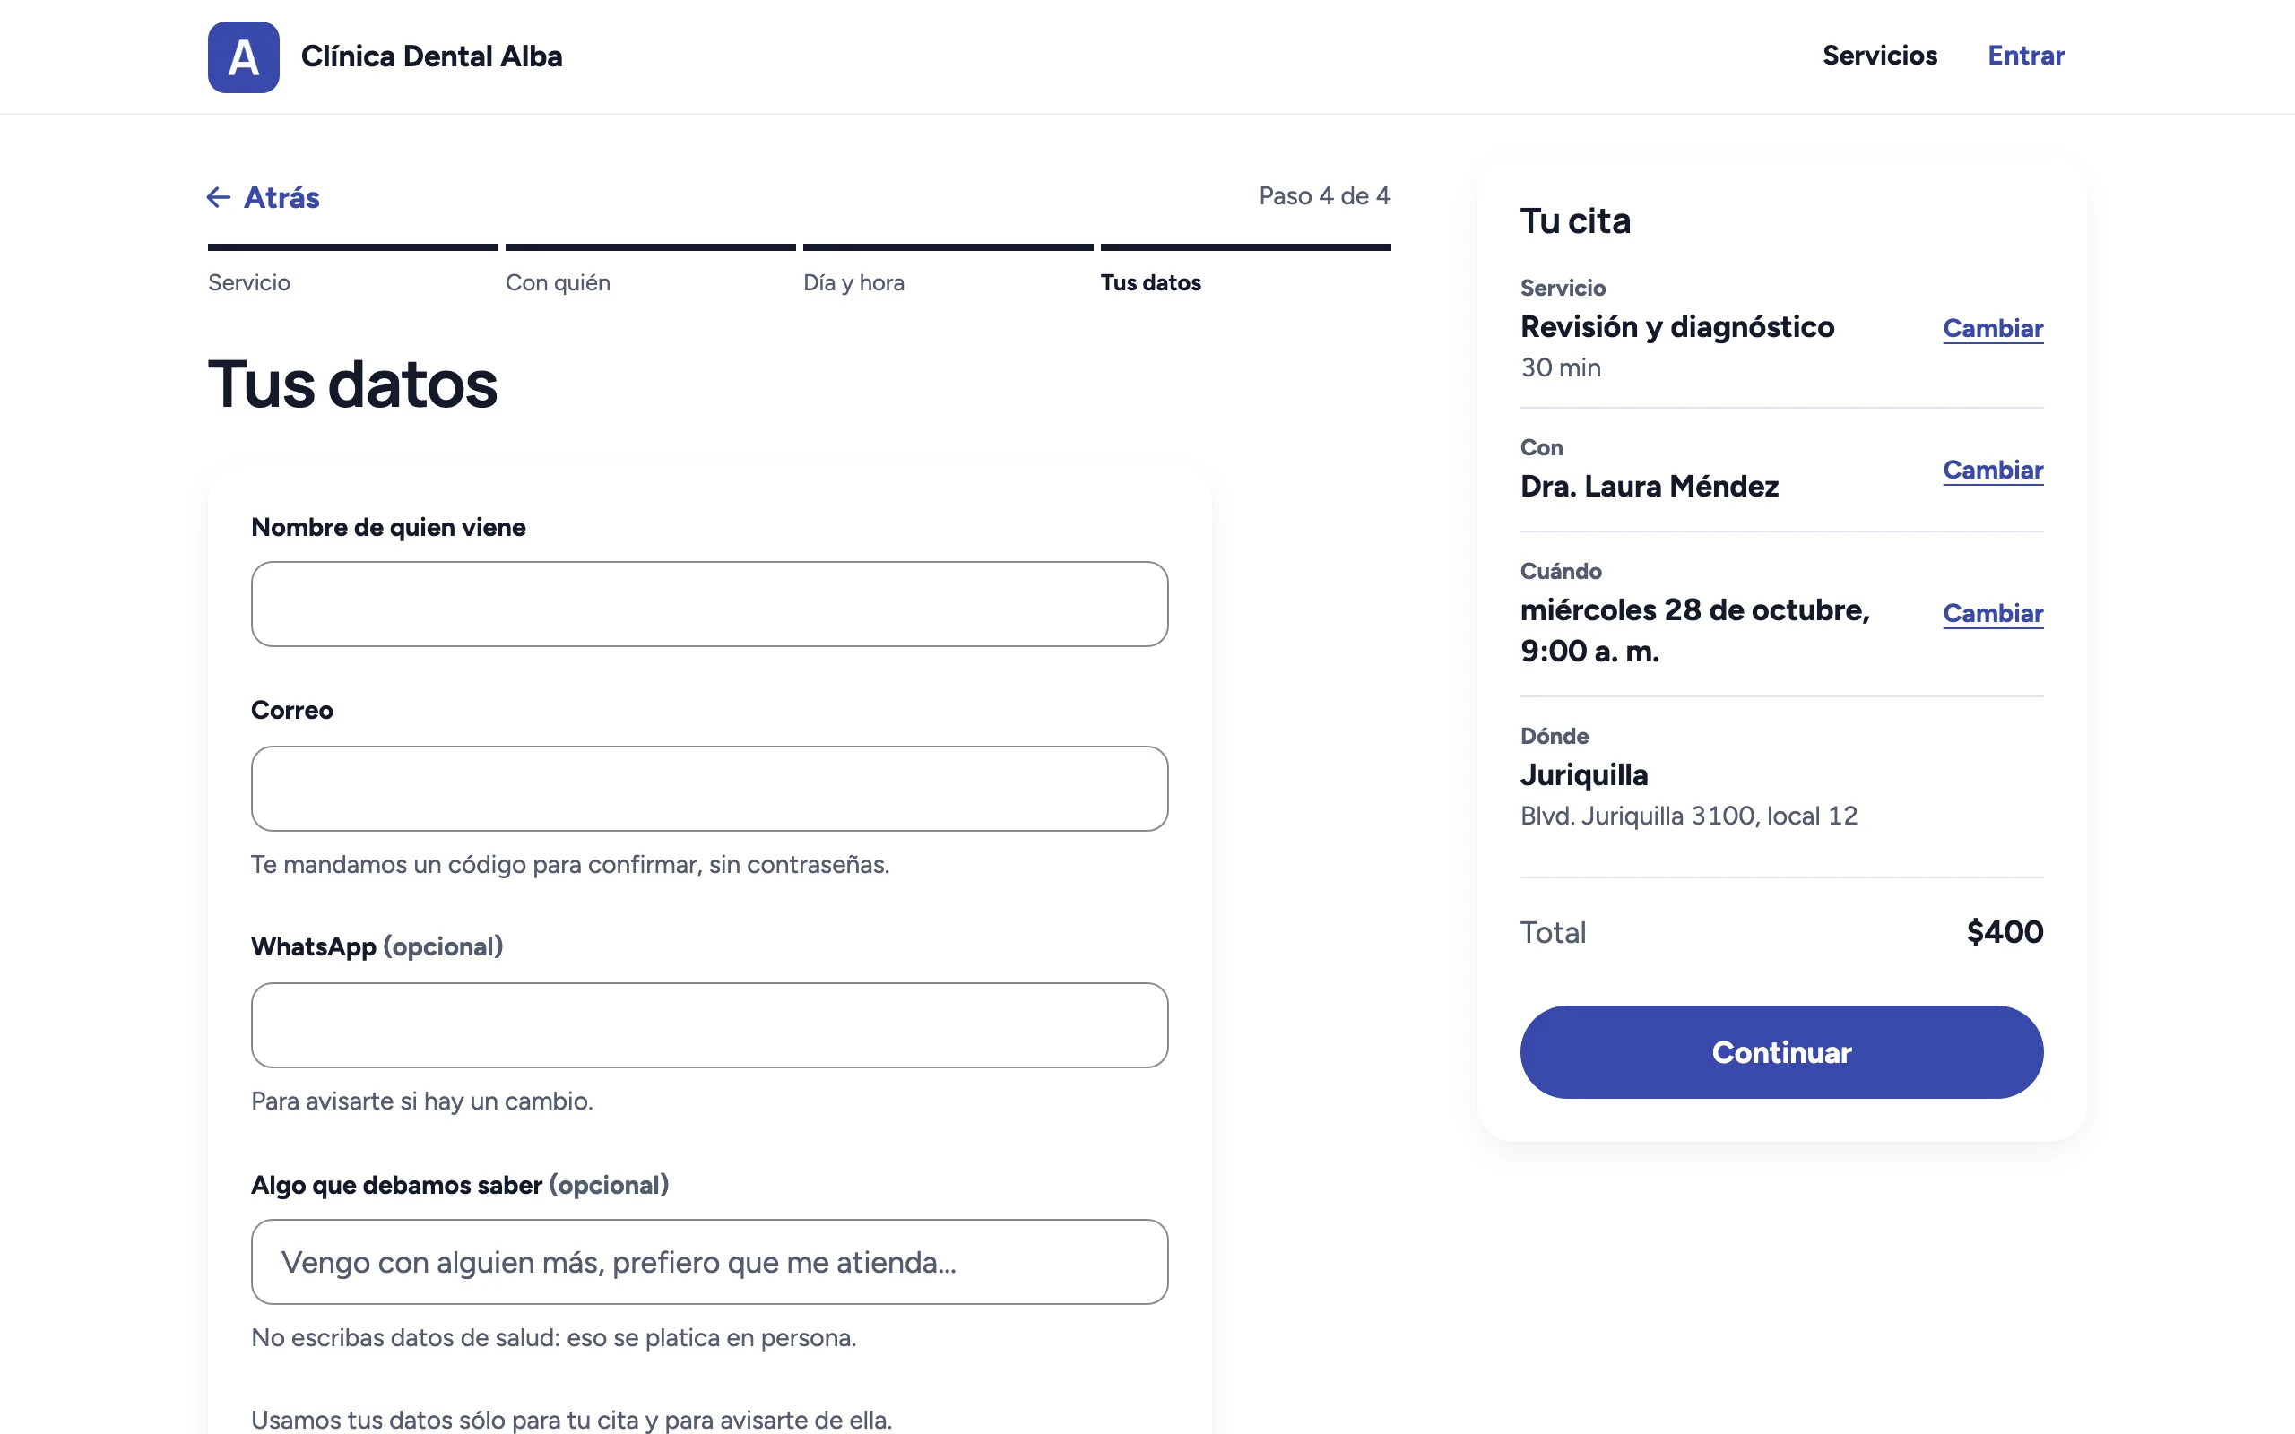Screen dimensions: 2295x1434
Task: Click the Total label in summary
Action: coord(1554,932)
